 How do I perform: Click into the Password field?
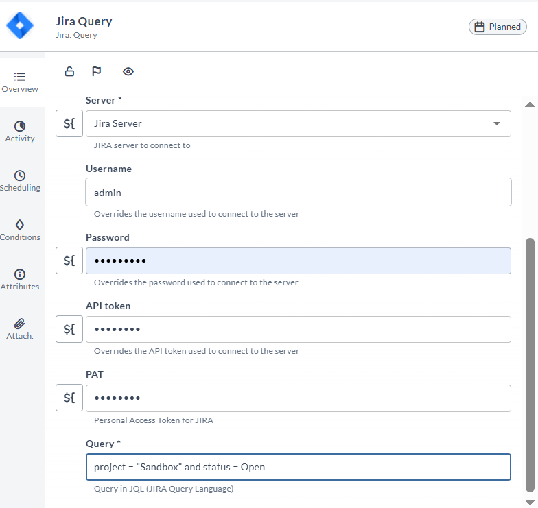tap(298, 261)
